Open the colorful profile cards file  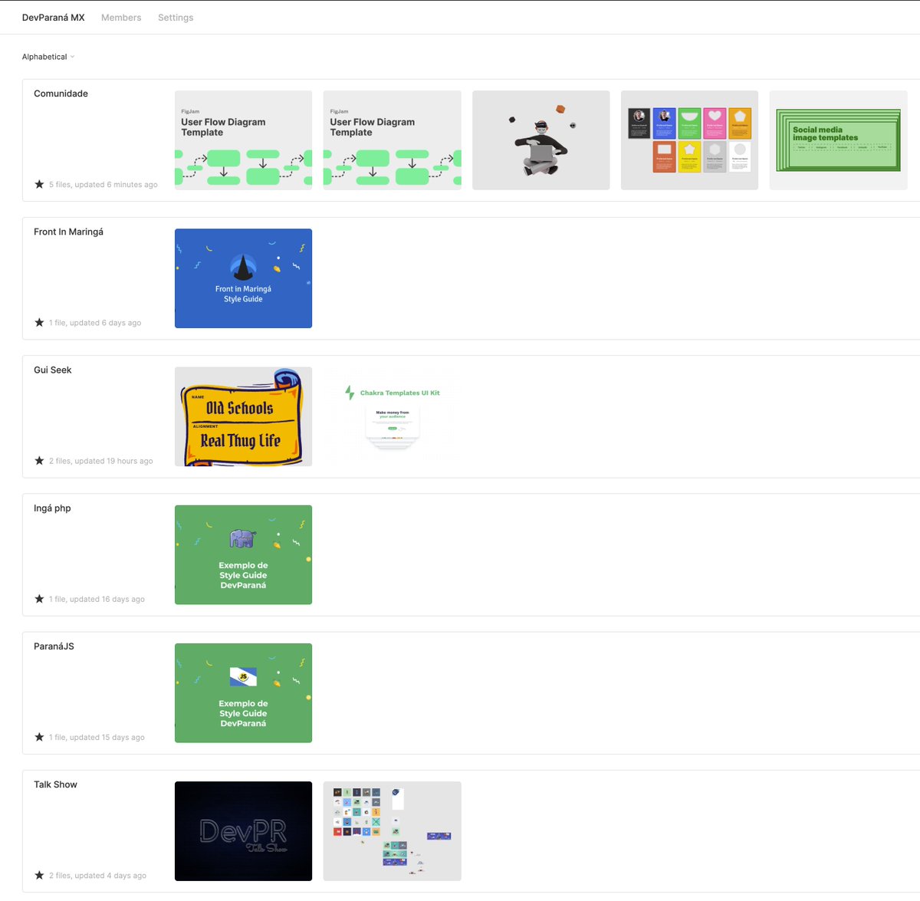tap(689, 140)
